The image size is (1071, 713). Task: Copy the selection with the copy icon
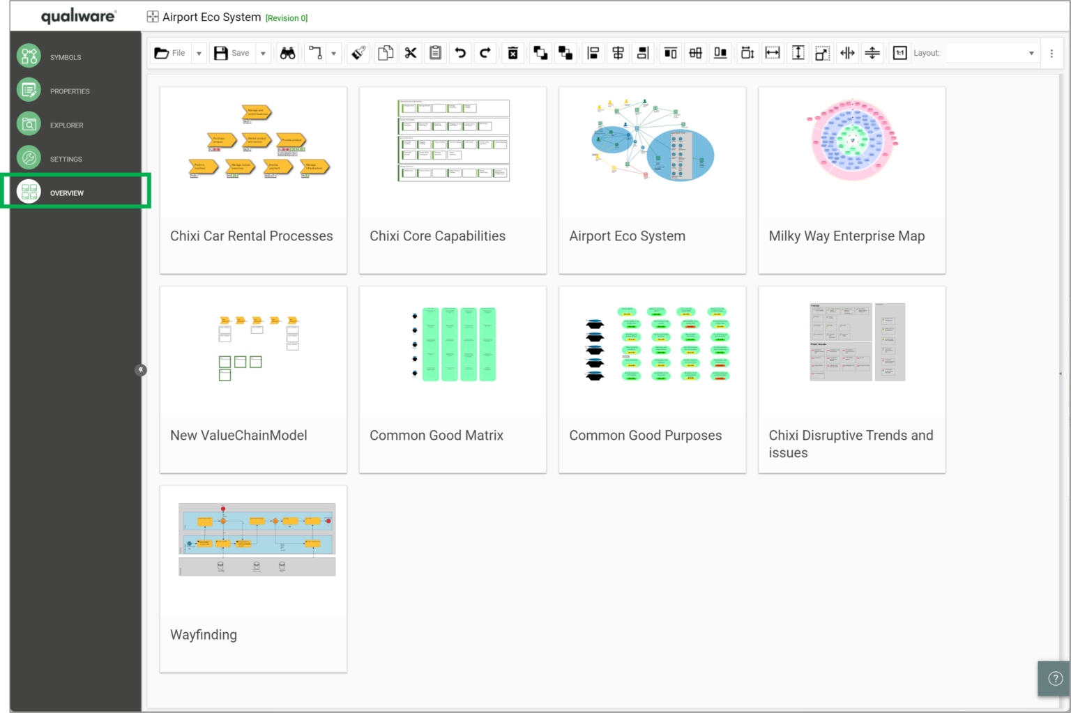(x=386, y=52)
